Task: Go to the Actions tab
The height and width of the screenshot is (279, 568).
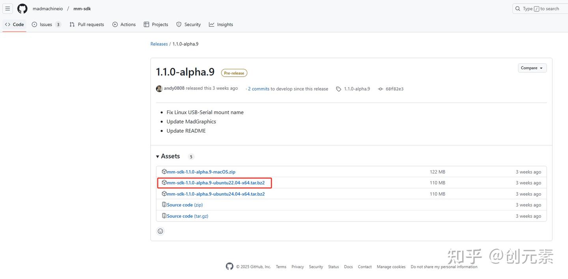Action: (124, 24)
